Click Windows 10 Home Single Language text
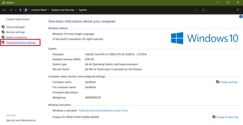Image resolution: width=243 pixels, height=125 pixels. coord(73,34)
